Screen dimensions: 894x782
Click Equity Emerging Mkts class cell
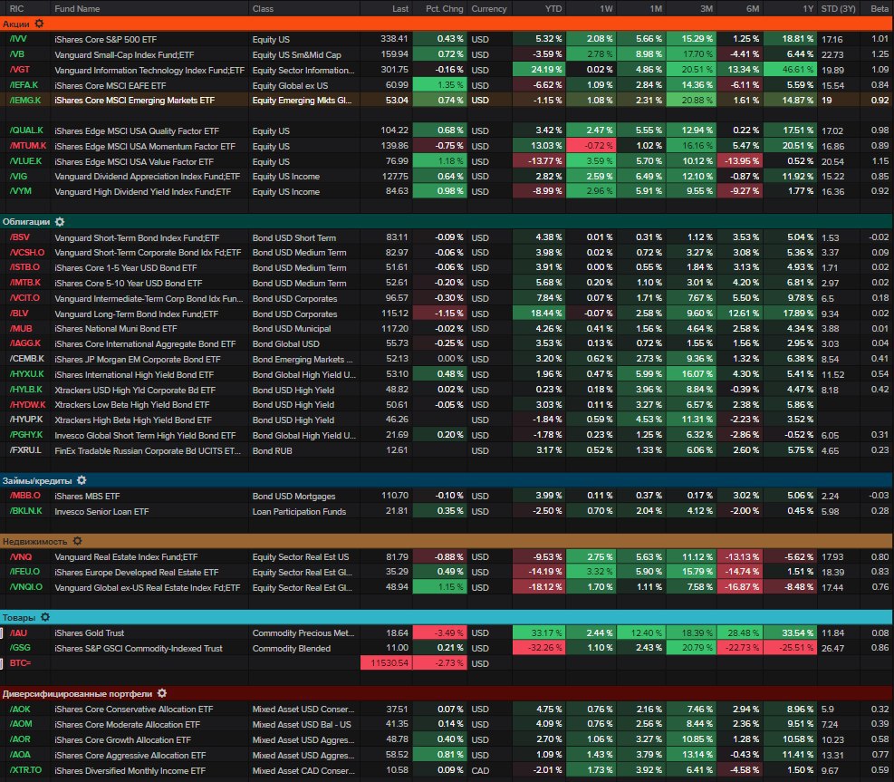tap(303, 100)
